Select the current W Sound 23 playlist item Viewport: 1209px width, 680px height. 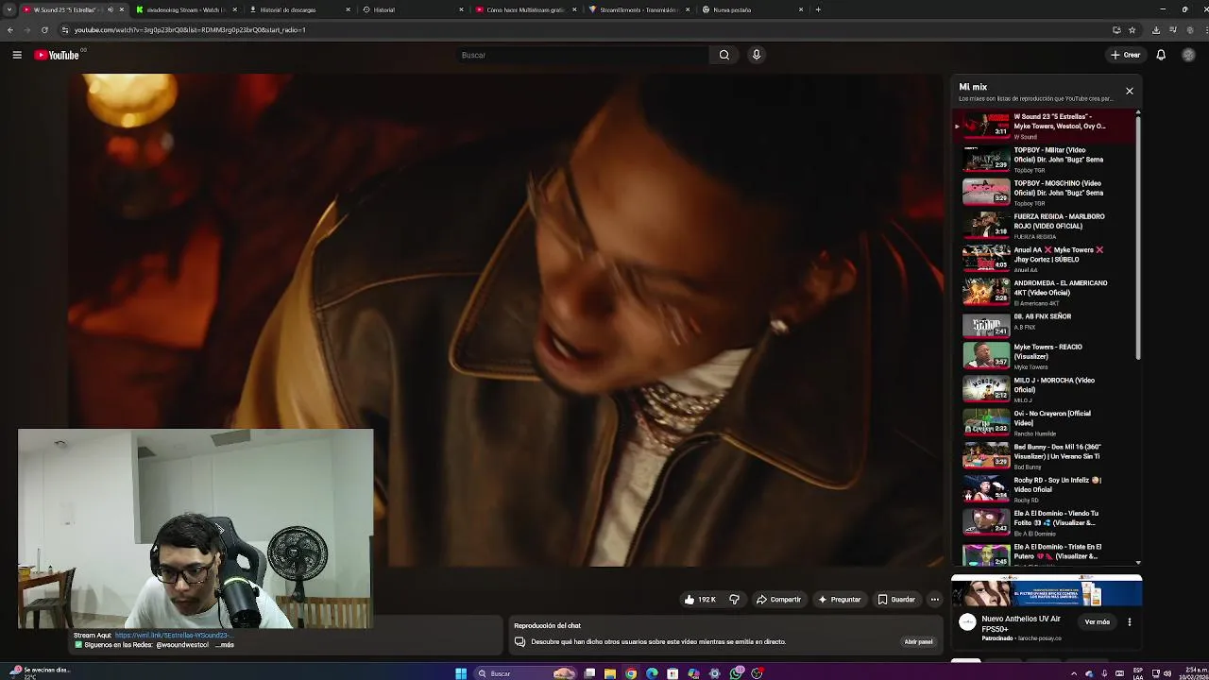click(x=1044, y=126)
